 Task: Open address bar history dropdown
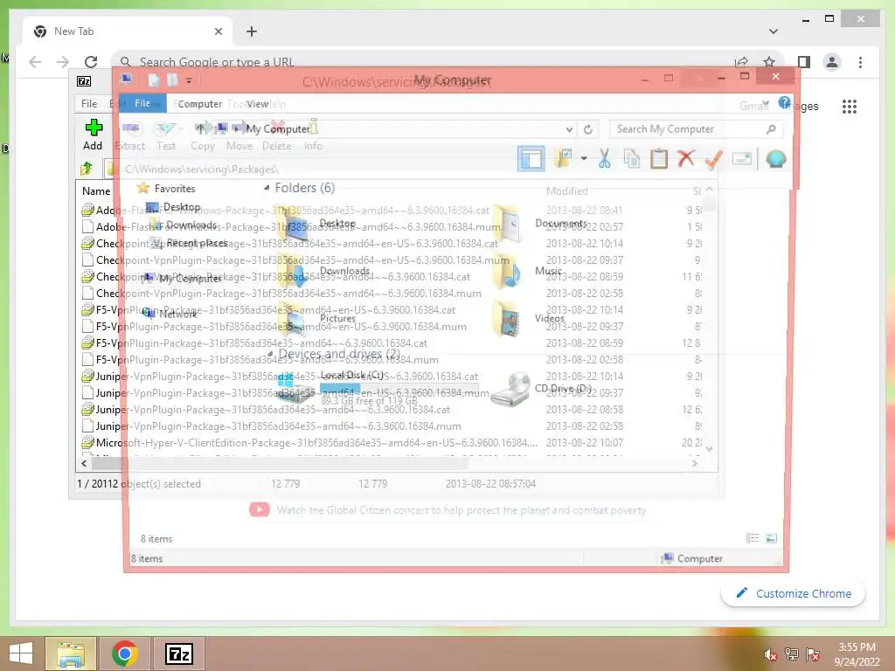(x=569, y=129)
